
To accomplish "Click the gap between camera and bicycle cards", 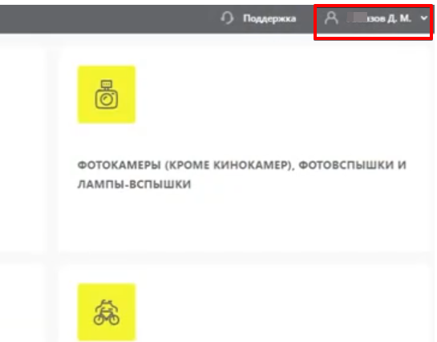I will [245, 257].
